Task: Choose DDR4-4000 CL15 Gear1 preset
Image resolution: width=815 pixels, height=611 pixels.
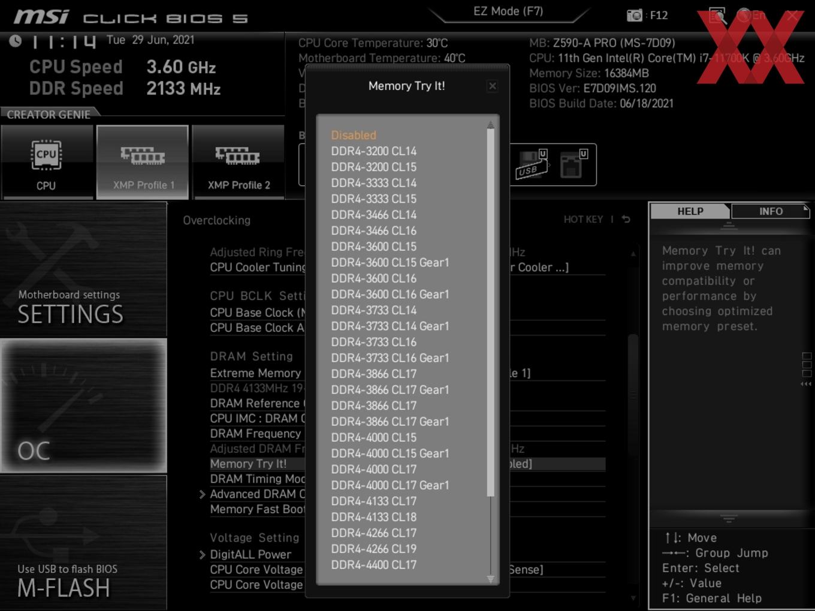Action: pos(390,453)
